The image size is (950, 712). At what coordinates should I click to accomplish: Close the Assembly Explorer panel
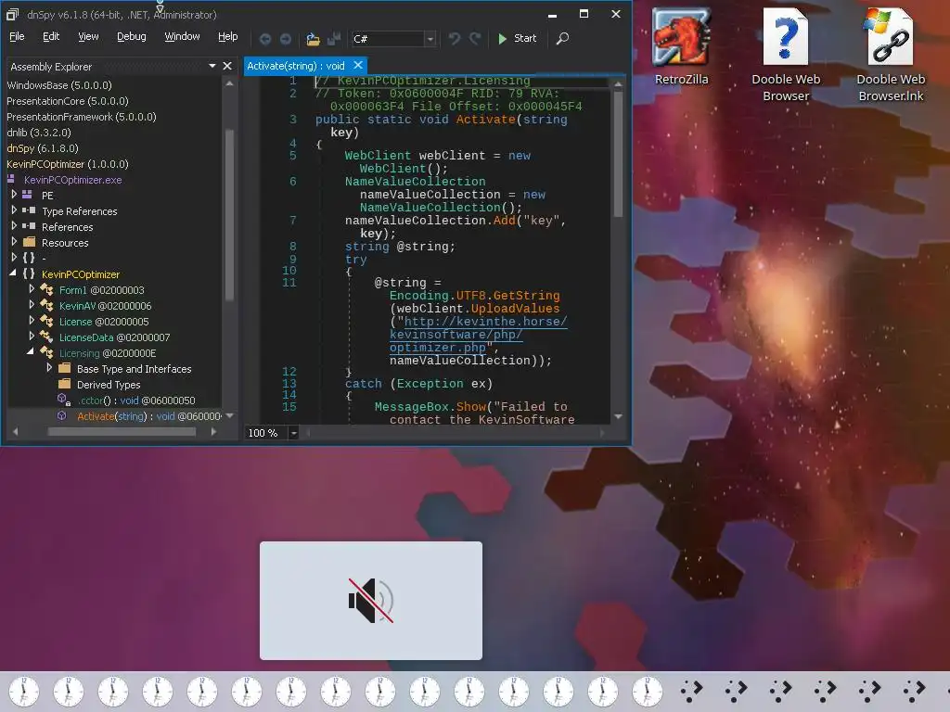pyautogui.click(x=227, y=66)
